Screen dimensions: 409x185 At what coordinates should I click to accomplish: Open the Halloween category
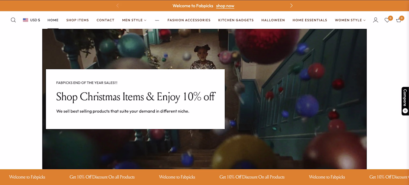[273, 20]
